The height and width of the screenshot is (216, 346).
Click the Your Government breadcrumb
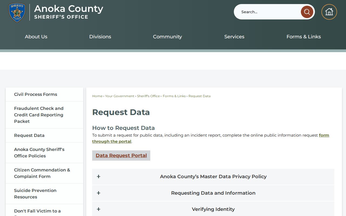[120, 96]
